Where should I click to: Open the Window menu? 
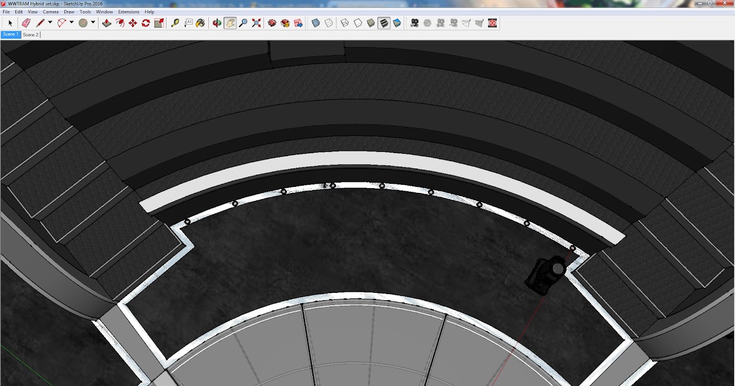tap(105, 12)
